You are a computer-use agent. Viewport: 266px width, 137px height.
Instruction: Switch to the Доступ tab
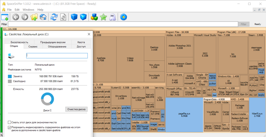coord(81,47)
